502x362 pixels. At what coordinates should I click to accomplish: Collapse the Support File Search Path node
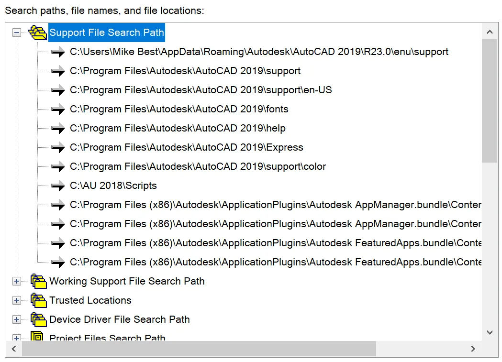tap(17, 33)
